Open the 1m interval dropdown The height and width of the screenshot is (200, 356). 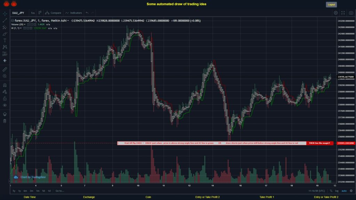33,13
